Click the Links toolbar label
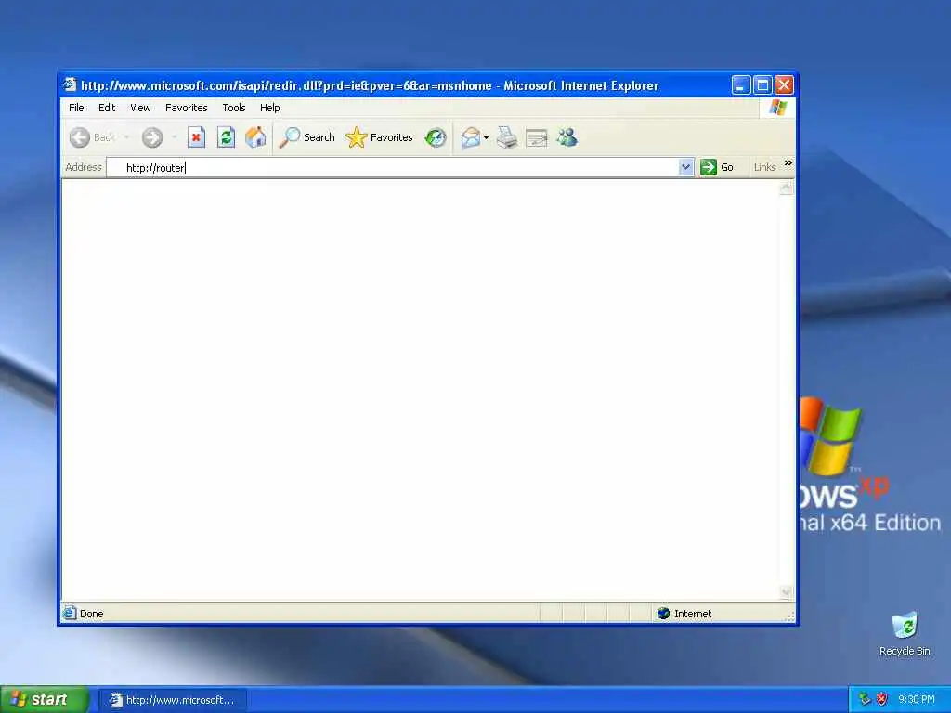The width and height of the screenshot is (951, 713). 764,167
